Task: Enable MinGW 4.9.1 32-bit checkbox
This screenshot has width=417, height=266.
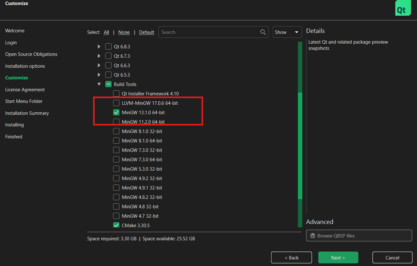Action: click(116, 188)
